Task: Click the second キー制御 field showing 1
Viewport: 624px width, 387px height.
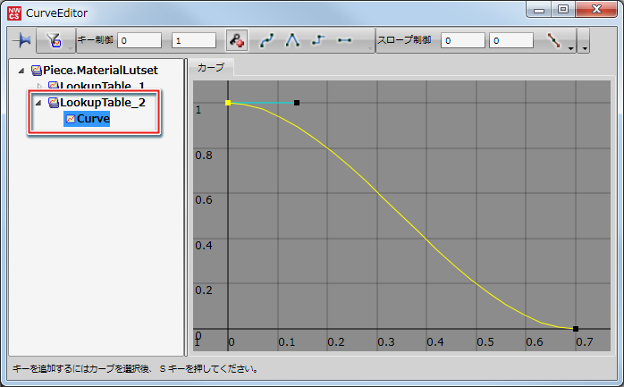Action: 193,40
